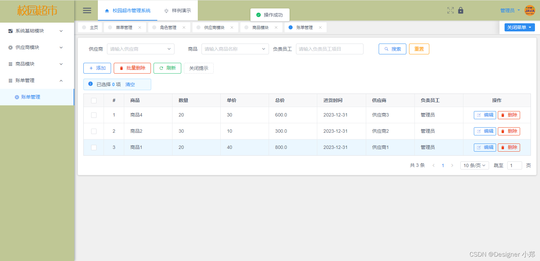Check the row for 商品2
The image size is (540, 261).
click(94, 131)
